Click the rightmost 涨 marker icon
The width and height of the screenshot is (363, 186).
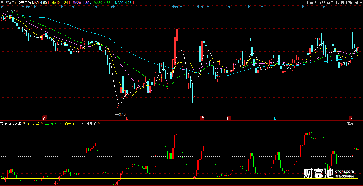(x=351, y=118)
